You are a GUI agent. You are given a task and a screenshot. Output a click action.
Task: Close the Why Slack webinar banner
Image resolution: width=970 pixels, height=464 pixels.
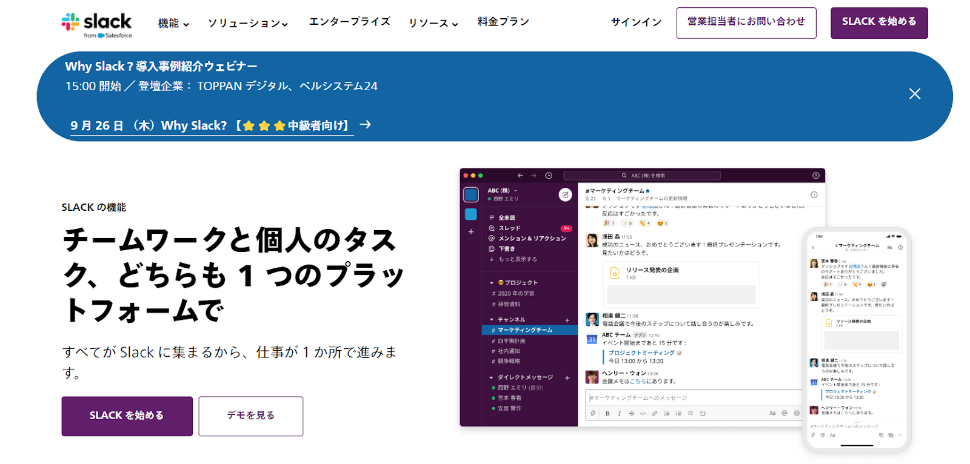pos(915,94)
